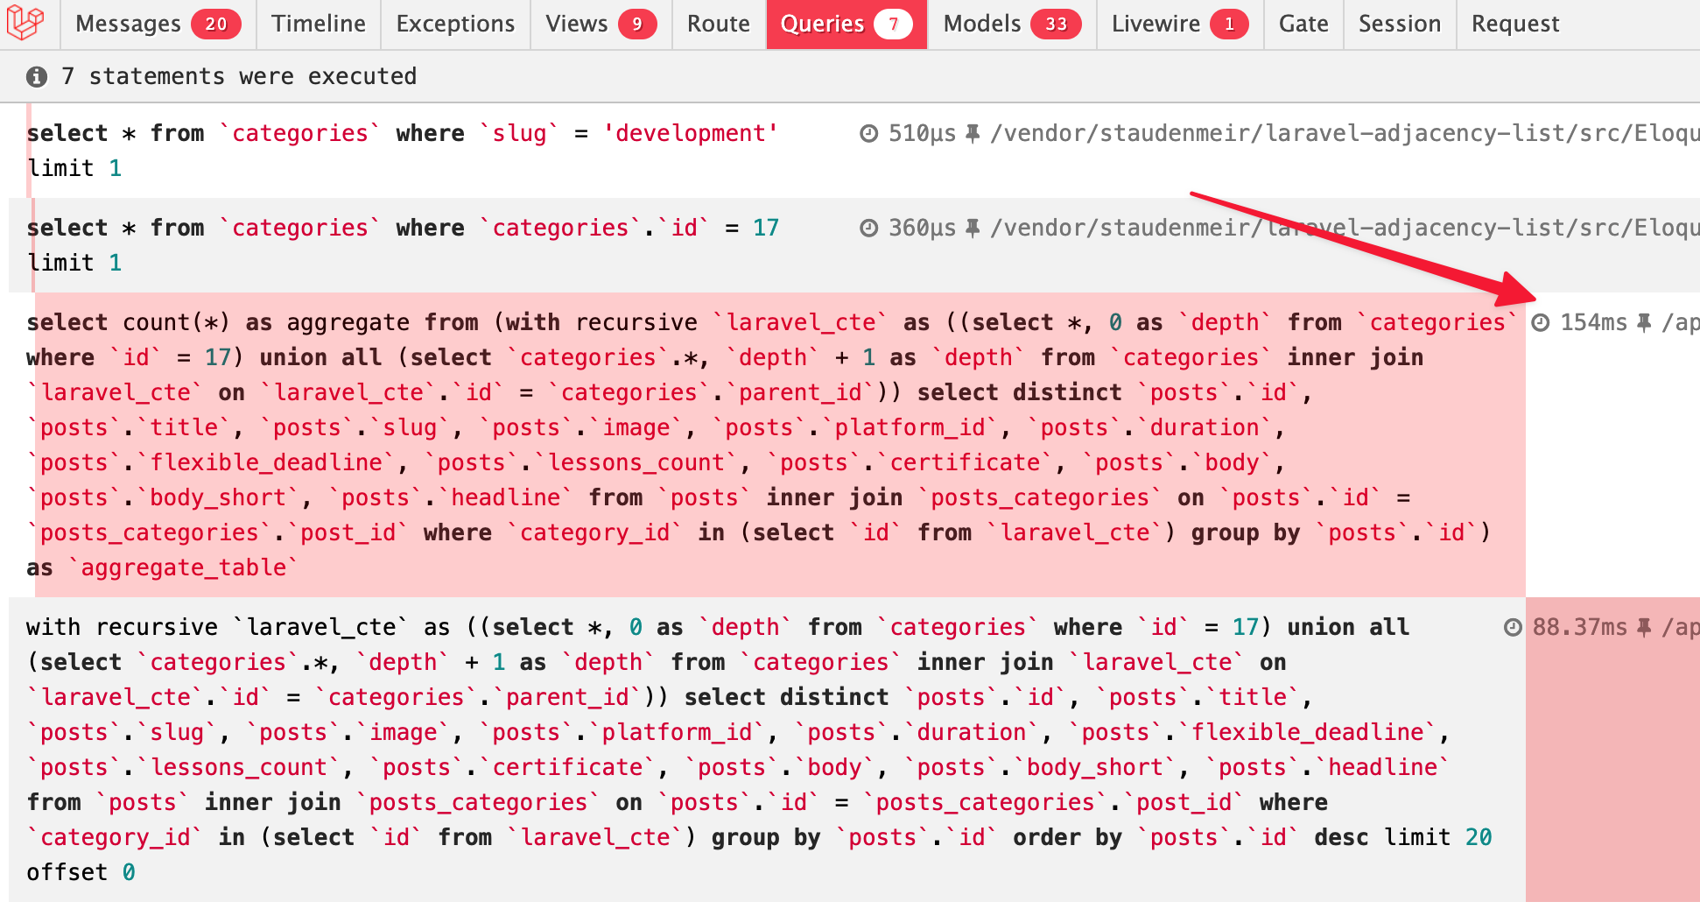Viewport: 1700px width, 909px height.
Task: Select the Queries tab
Action: click(x=823, y=24)
